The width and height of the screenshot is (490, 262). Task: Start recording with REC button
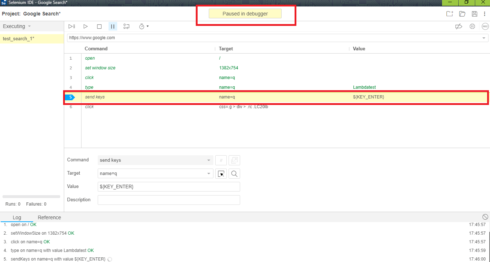point(485,26)
